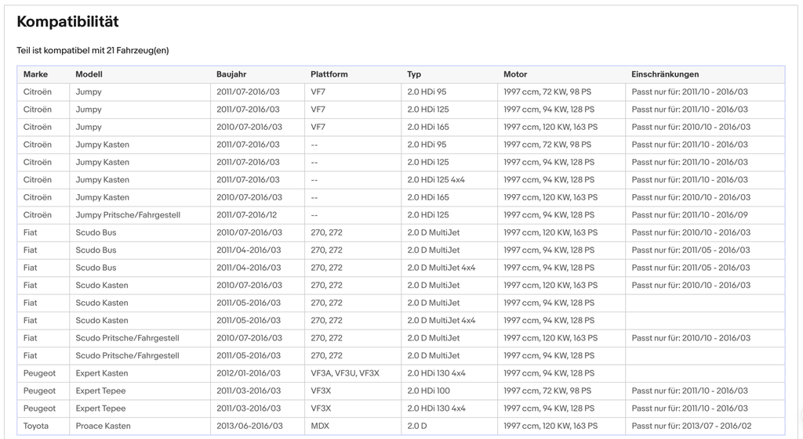Select the Citroën Jumpy Pritsche/Fahrgestell row
This screenshot has height=439, width=803.
pos(401,214)
